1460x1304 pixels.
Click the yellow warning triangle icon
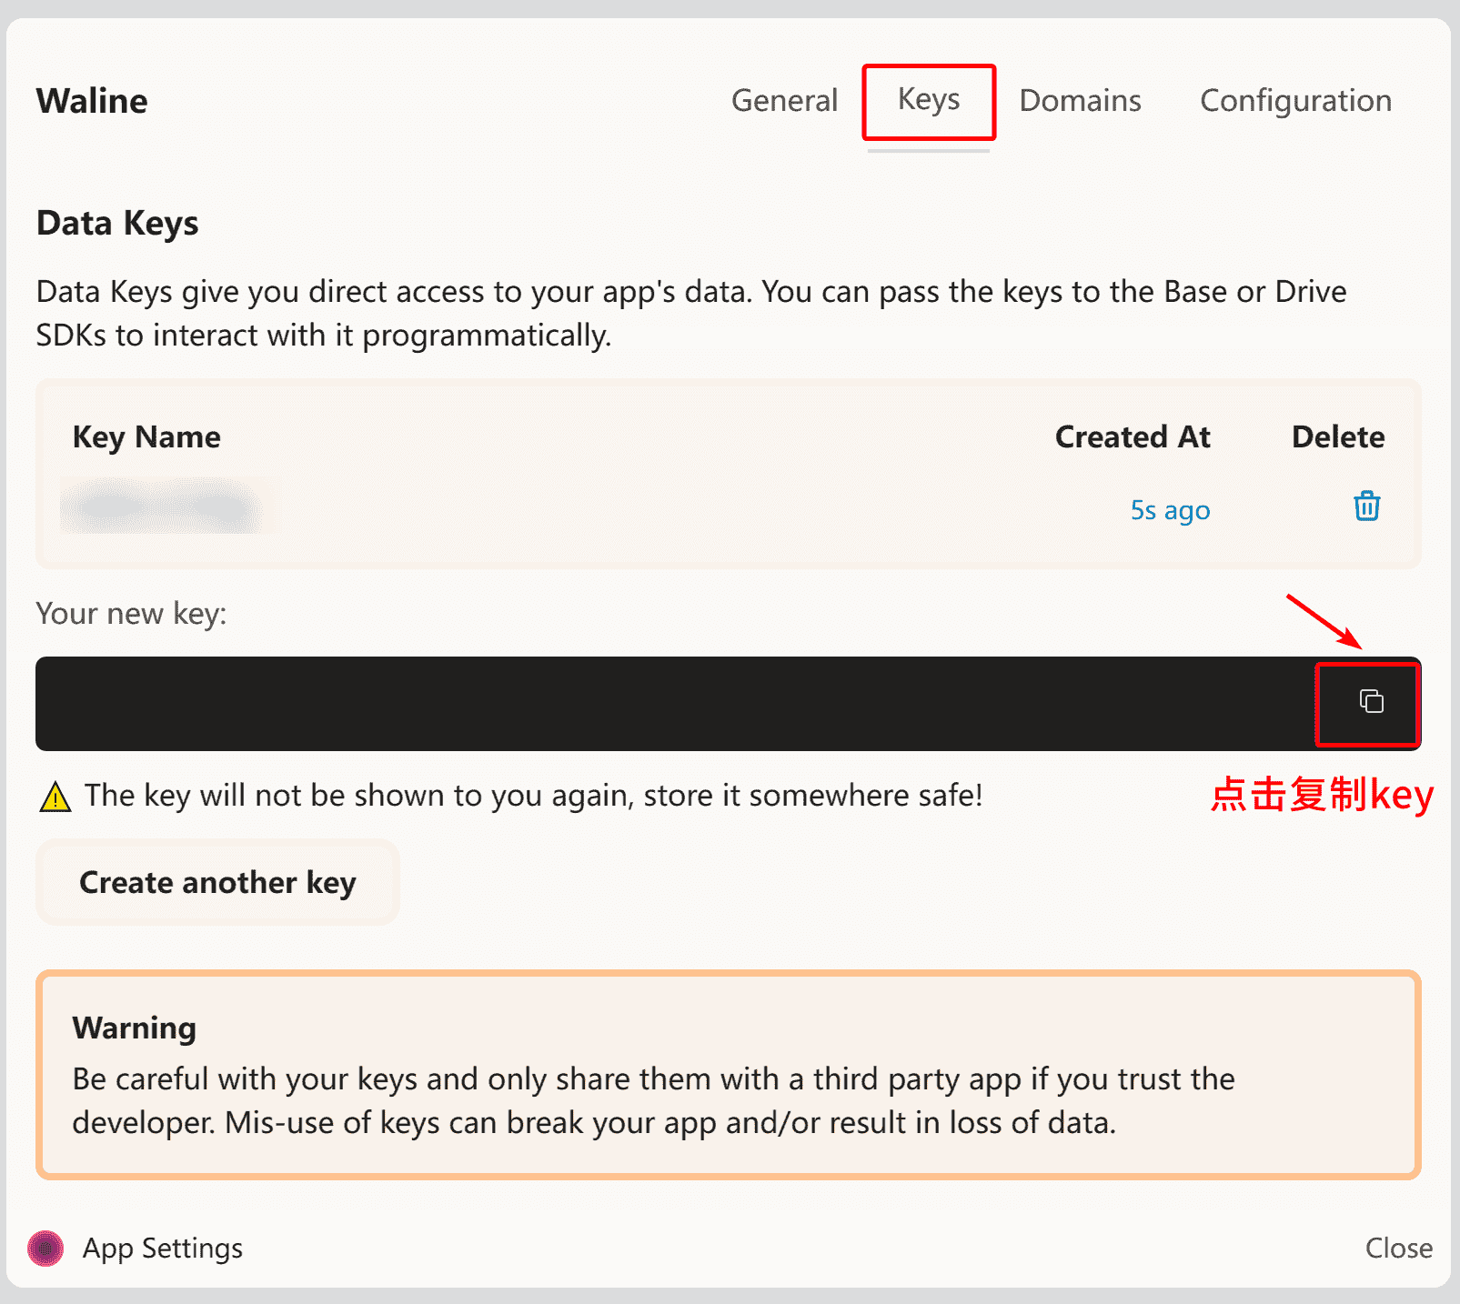coord(55,797)
